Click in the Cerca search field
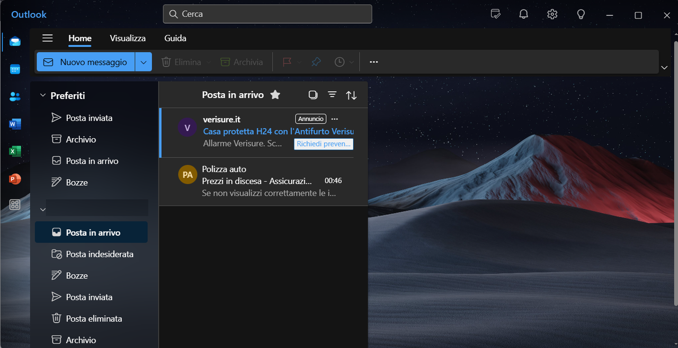The height and width of the screenshot is (348, 678). (267, 14)
